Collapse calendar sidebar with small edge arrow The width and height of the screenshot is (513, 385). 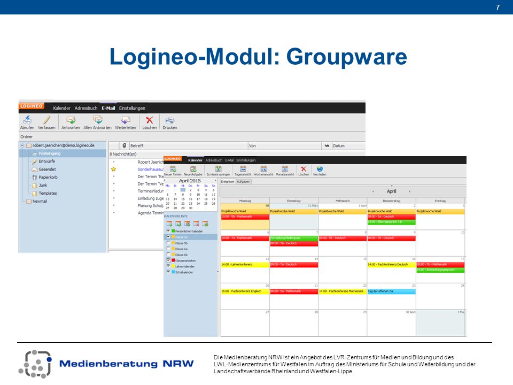218,272
